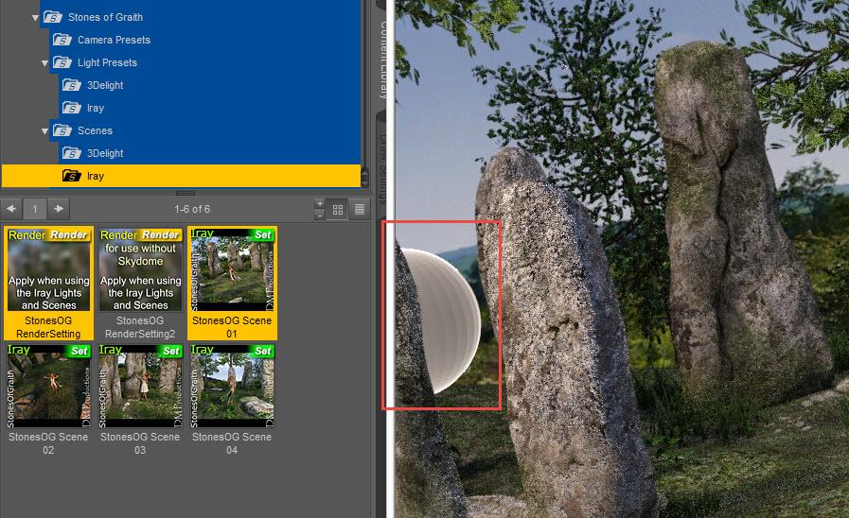The image size is (849, 518).
Task: Click the Scenes folder label
Action: tap(95, 130)
